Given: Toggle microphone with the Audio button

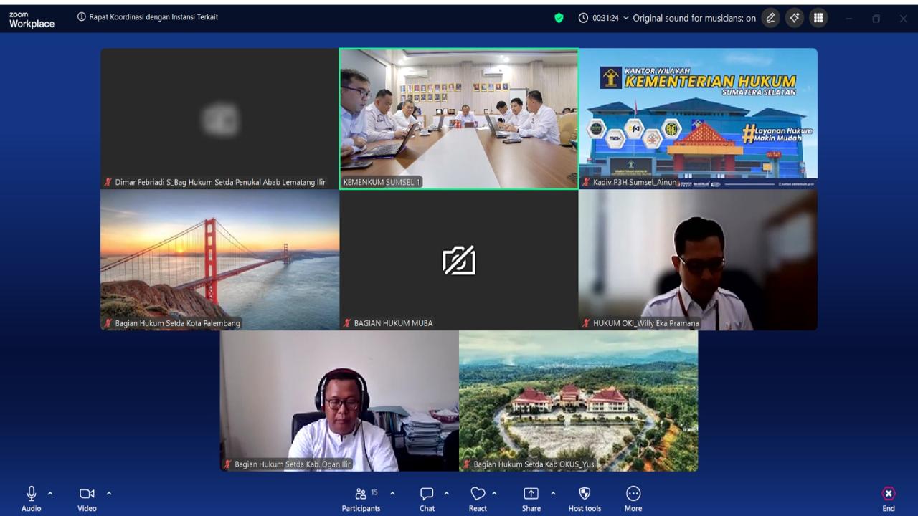Looking at the screenshot, I should pos(31,499).
